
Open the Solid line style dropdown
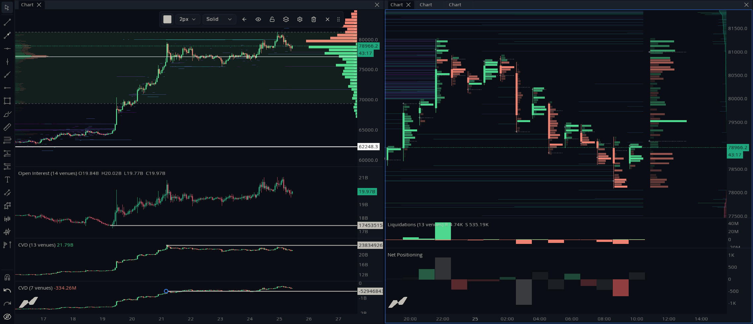pos(219,19)
